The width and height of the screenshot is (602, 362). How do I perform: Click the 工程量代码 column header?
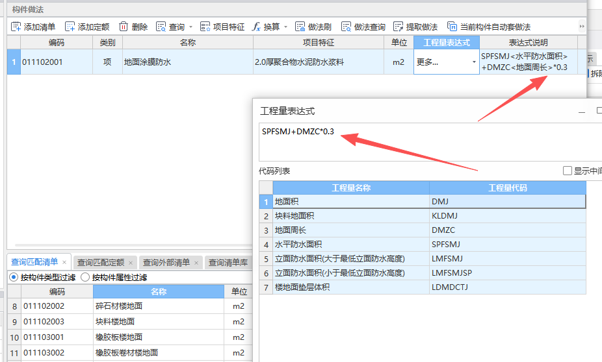508,187
